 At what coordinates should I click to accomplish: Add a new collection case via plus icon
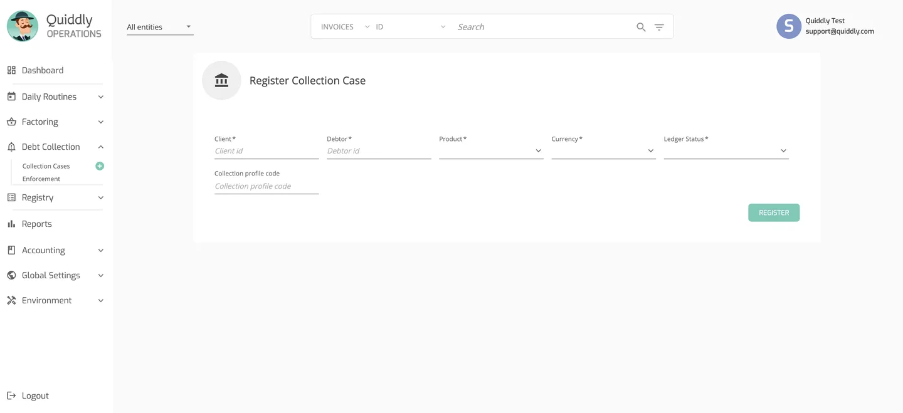click(100, 166)
